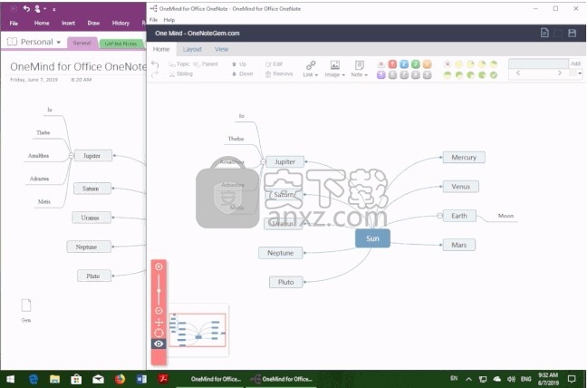Click the Image picture icon

point(335,65)
